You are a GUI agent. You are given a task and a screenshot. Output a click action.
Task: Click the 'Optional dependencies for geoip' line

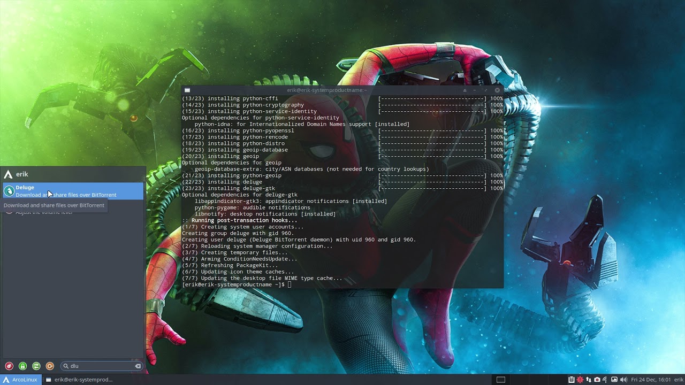pyautogui.click(x=231, y=163)
